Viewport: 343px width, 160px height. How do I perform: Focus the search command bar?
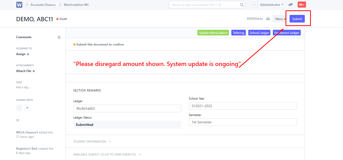click(207, 5)
